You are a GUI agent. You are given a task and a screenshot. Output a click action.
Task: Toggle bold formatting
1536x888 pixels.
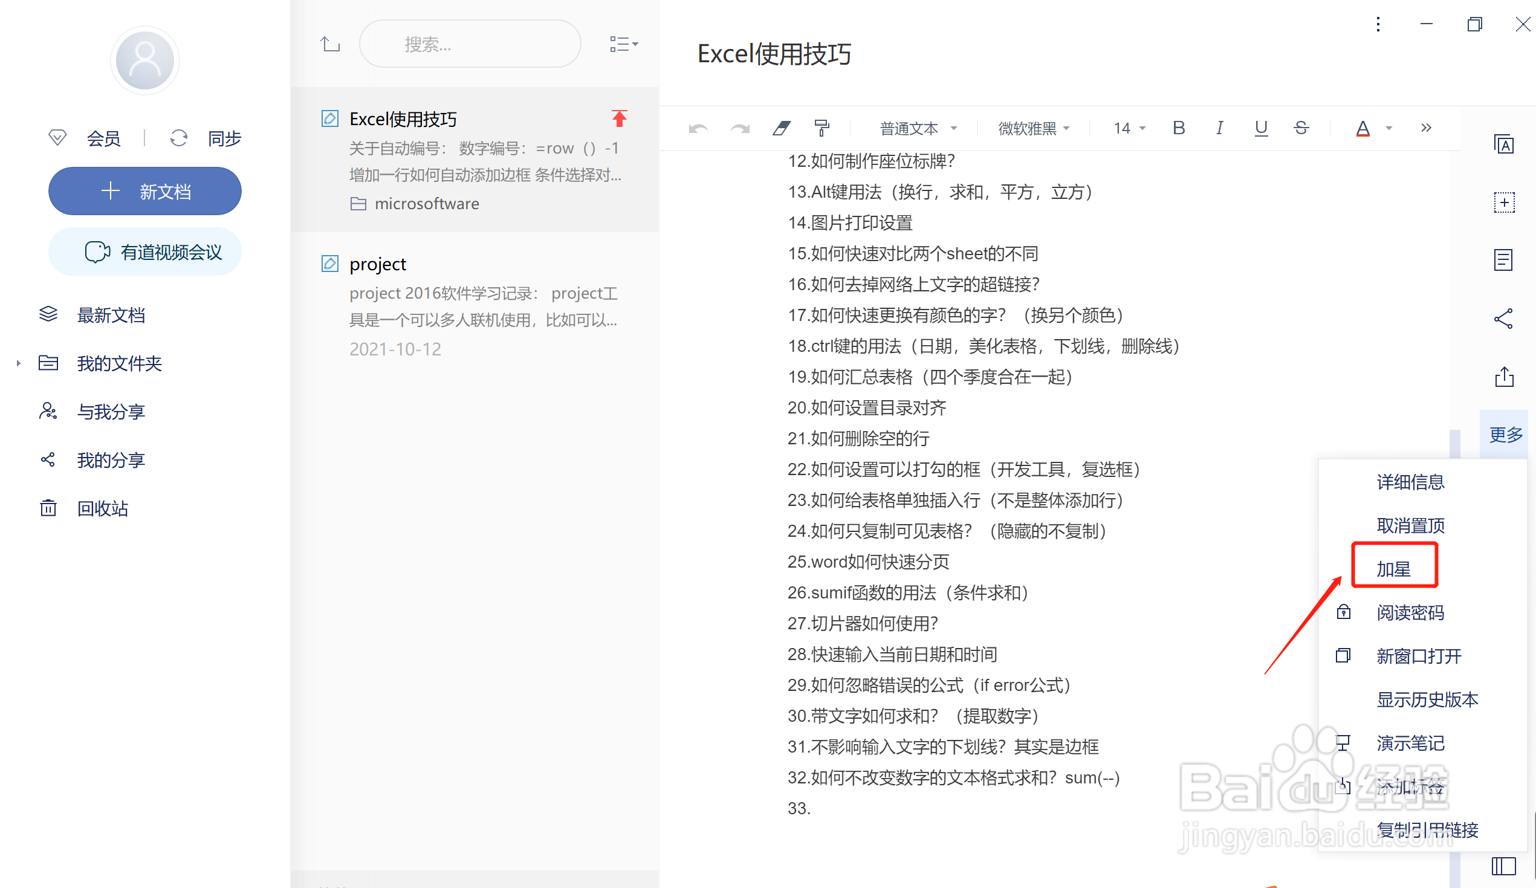click(x=1178, y=128)
